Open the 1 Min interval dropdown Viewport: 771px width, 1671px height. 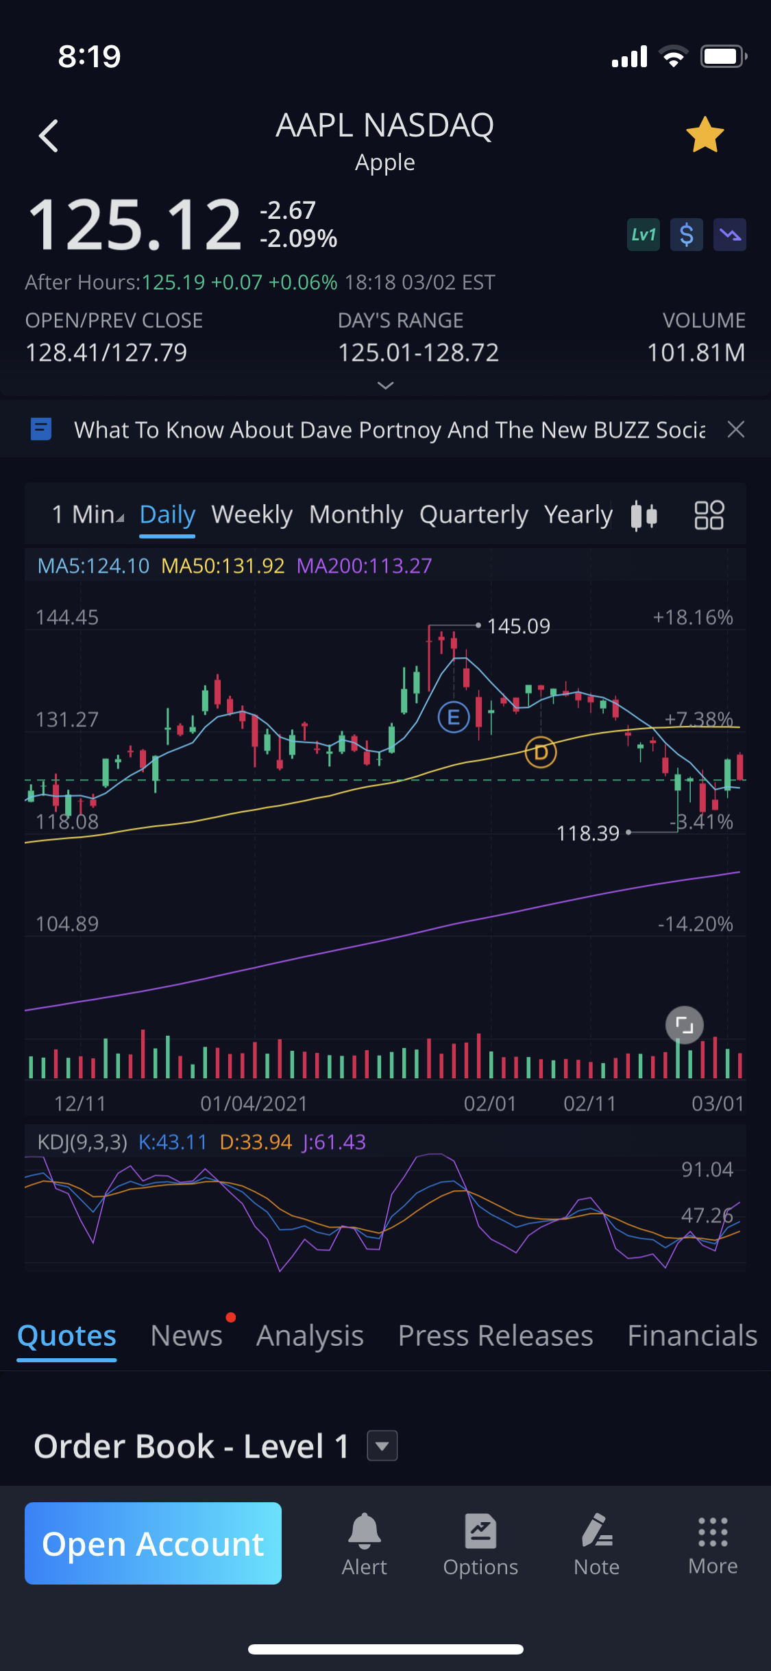[x=88, y=514]
